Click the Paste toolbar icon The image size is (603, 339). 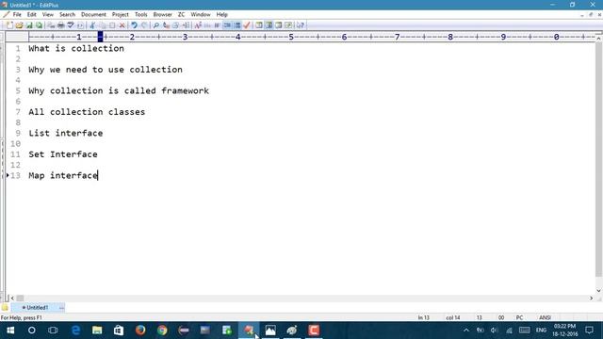[x=112, y=25]
